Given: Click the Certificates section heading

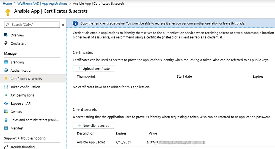Looking at the screenshot, I should (83, 52).
